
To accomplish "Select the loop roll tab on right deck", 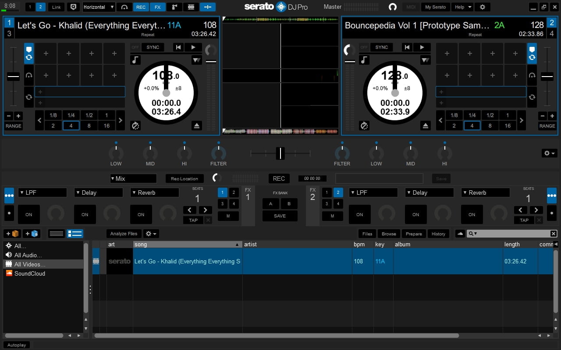I will click(x=532, y=97).
